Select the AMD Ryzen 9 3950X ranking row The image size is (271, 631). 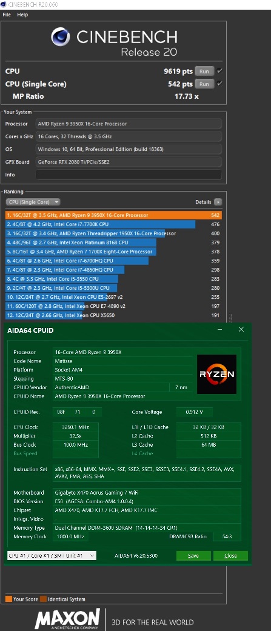click(x=113, y=215)
